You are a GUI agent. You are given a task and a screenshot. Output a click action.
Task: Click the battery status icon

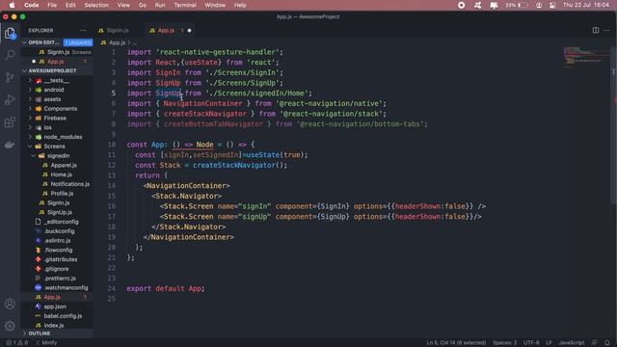pos(522,5)
